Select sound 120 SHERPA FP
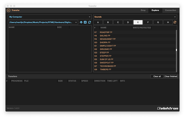This screenshot has width=185, height=118. click(x=135, y=42)
